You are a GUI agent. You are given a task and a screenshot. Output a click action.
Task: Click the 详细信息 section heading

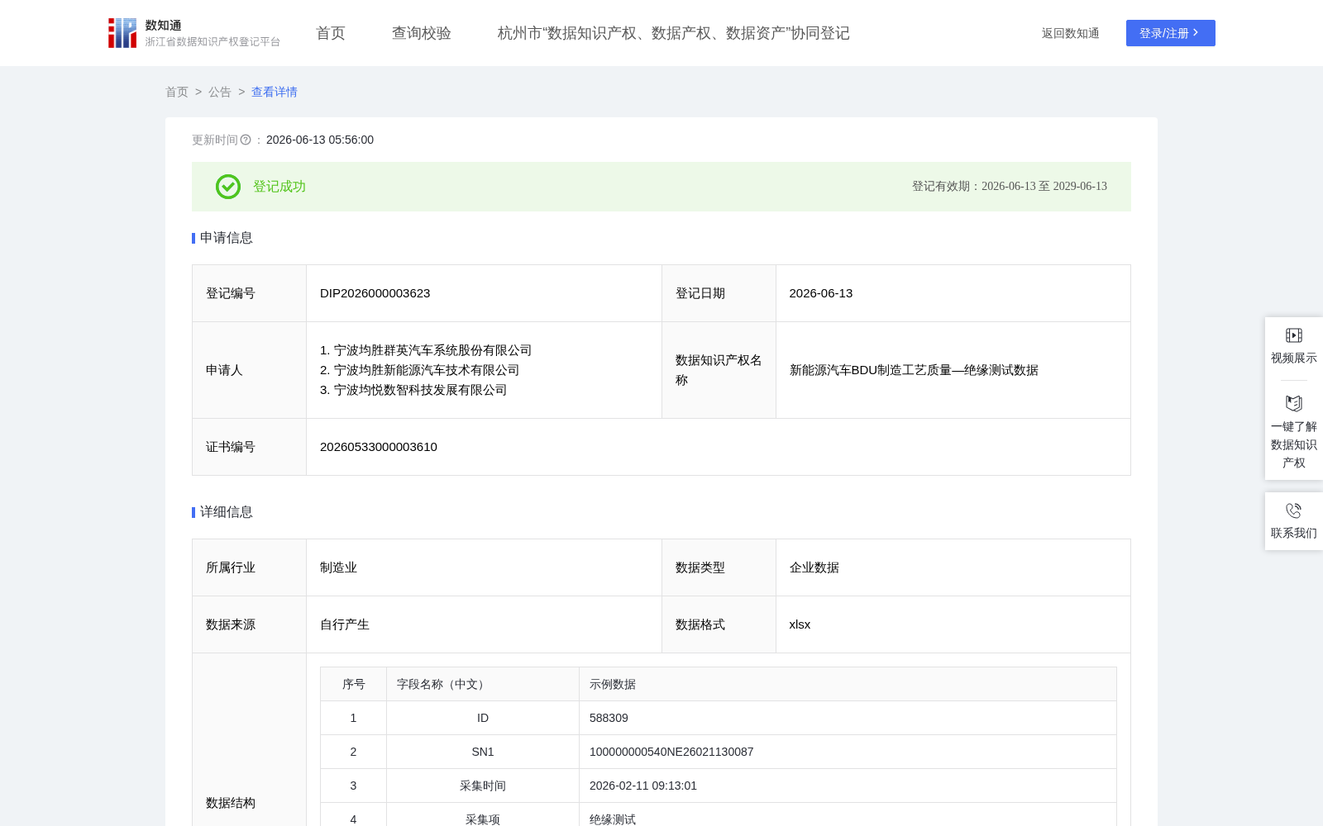point(226,512)
